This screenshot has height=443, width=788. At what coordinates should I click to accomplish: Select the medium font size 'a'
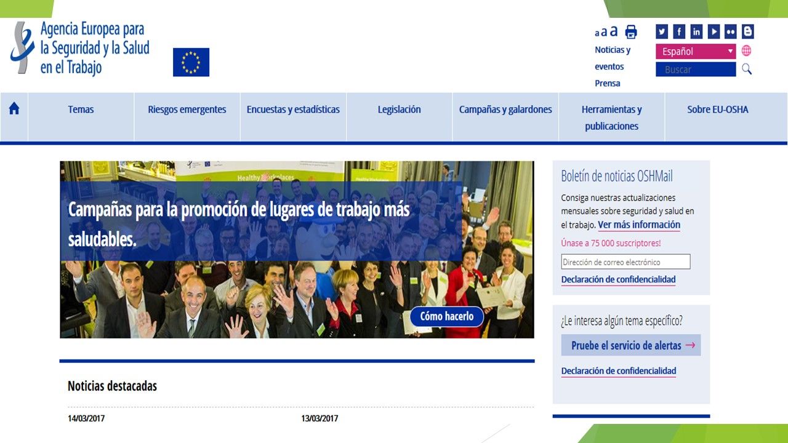point(604,32)
